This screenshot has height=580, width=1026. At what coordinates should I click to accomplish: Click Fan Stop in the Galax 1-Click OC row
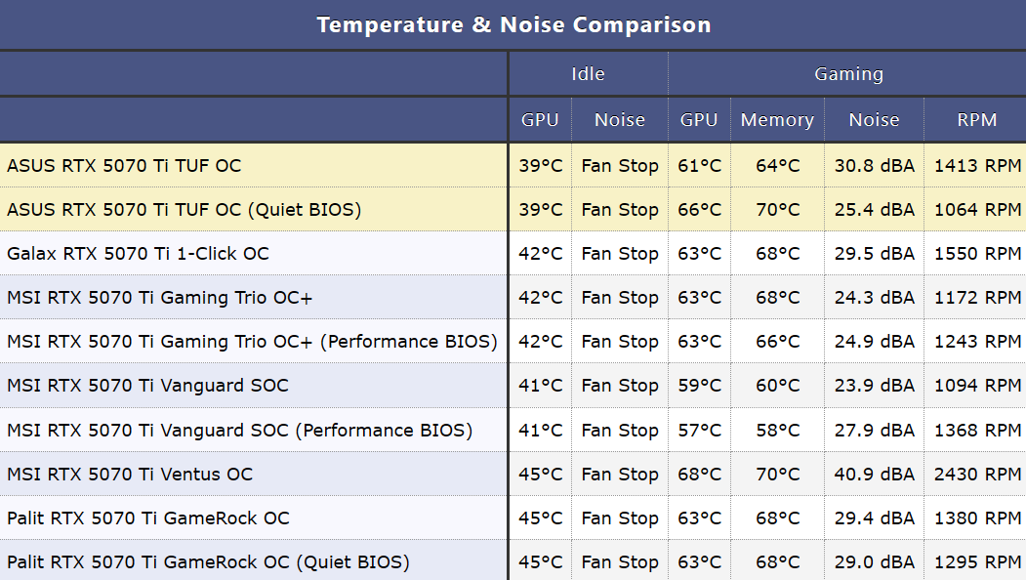click(620, 254)
